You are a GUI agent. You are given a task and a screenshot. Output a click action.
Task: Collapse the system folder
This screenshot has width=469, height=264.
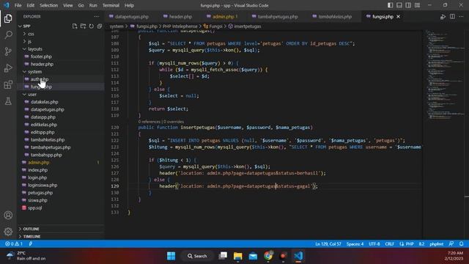tap(34, 72)
